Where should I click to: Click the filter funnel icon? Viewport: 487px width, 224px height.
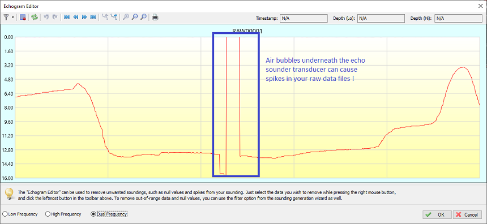point(6,18)
